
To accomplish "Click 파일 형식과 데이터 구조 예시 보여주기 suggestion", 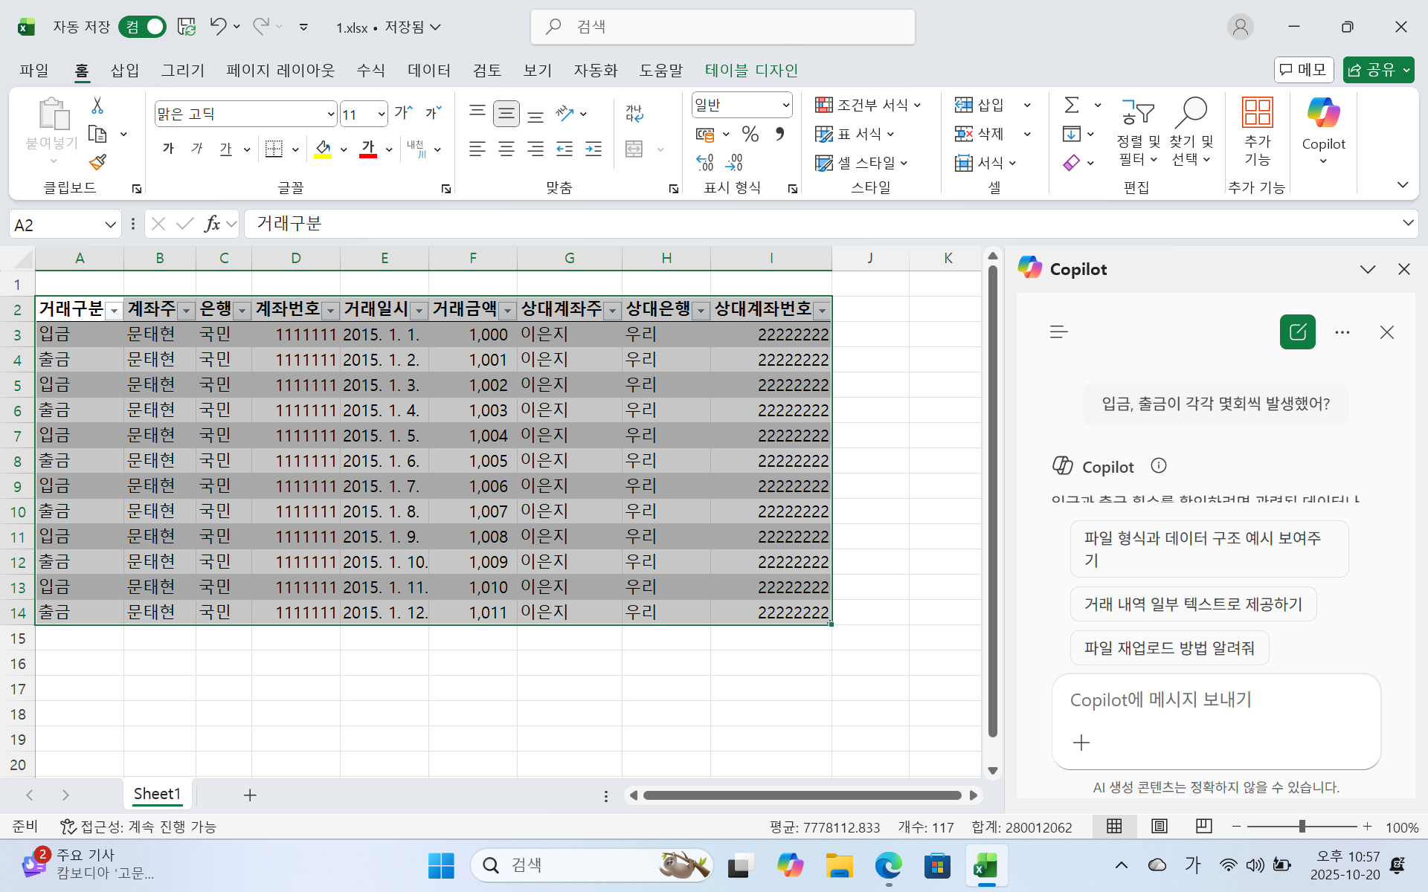I will [x=1209, y=549].
